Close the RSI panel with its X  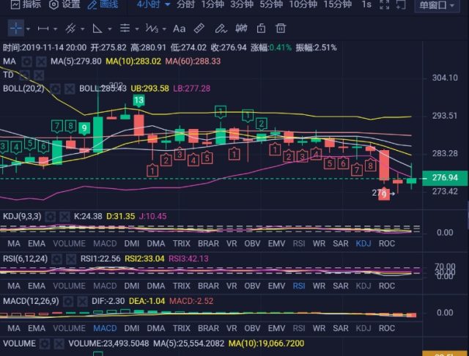click(x=71, y=259)
